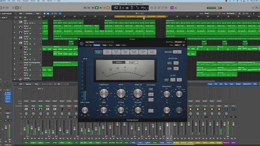Enable the Auto release button

pos(151,111)
